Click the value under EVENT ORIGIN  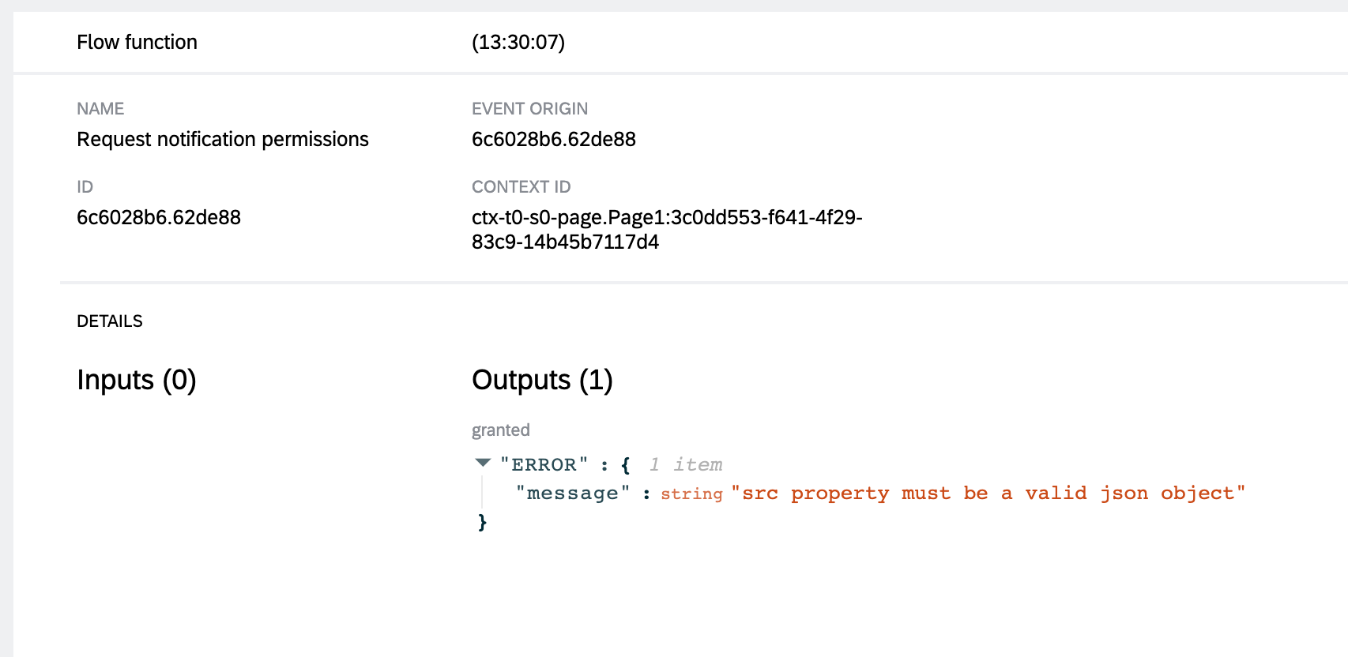[x=553, y=139]
